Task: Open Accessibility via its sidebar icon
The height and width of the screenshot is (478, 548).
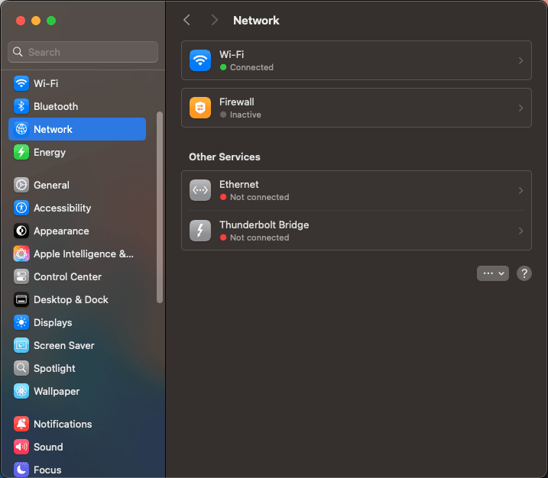Action: 21,208
